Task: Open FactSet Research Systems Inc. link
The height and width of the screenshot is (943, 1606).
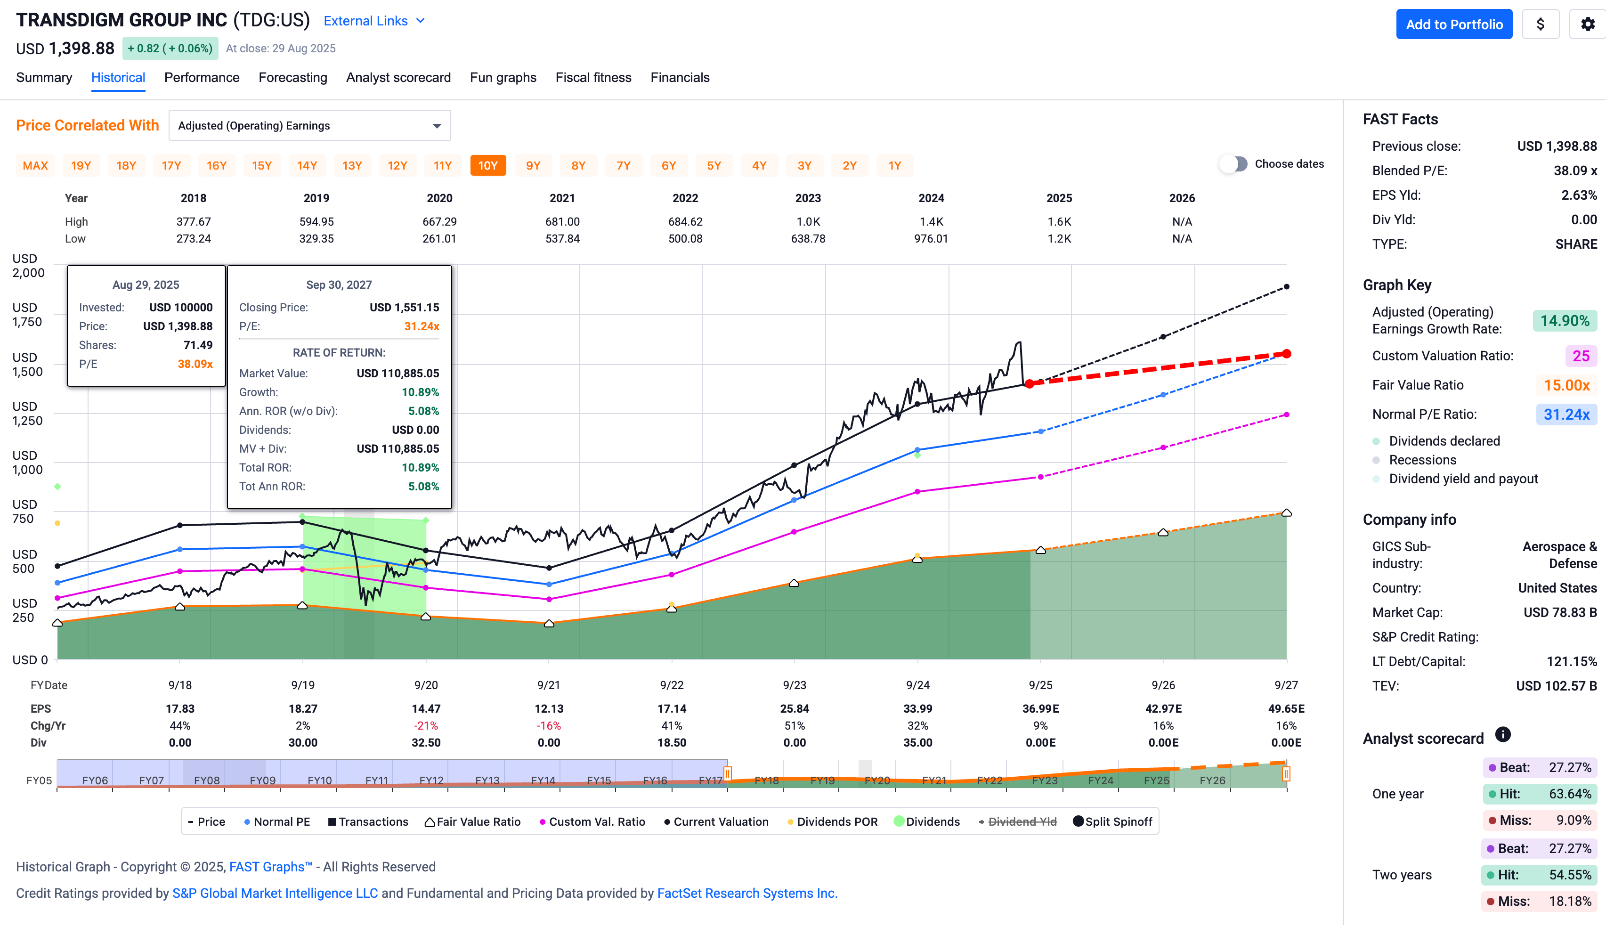Action: click(x=746, y=893)
